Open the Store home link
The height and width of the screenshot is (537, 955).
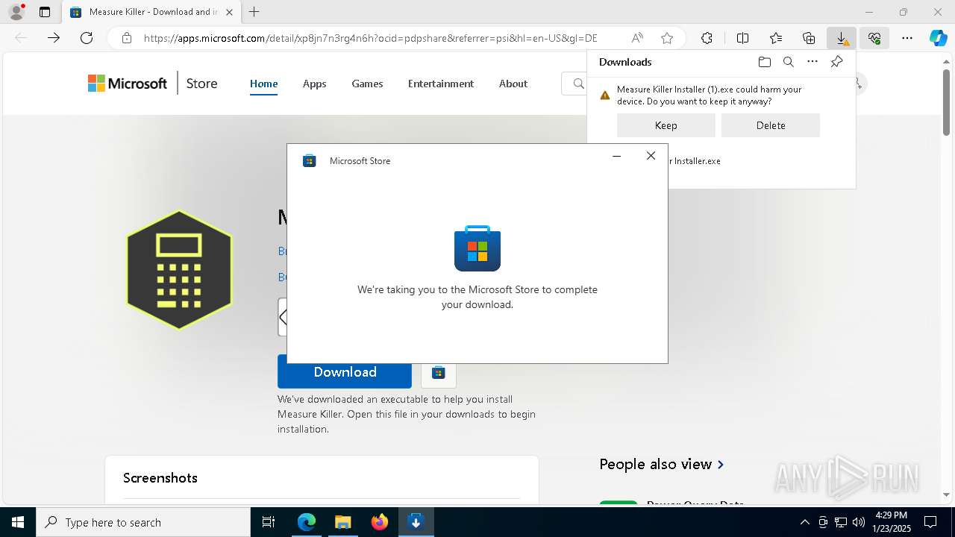coord(201,84)
